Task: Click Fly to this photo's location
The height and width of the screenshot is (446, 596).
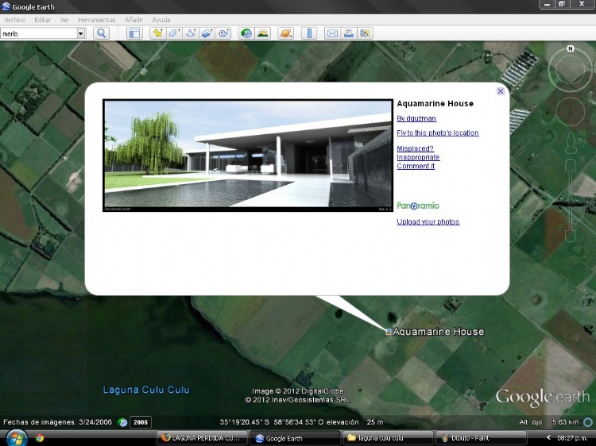Action: coord(438,133)
